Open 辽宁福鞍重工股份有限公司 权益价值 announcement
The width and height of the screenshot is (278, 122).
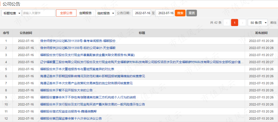point(142,62)
